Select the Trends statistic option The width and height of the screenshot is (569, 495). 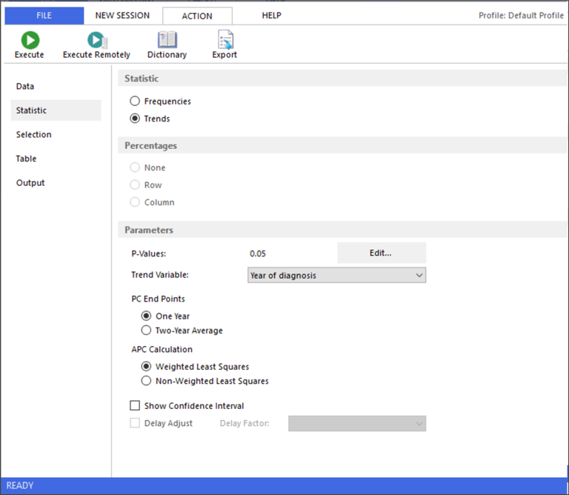[135, 119]
